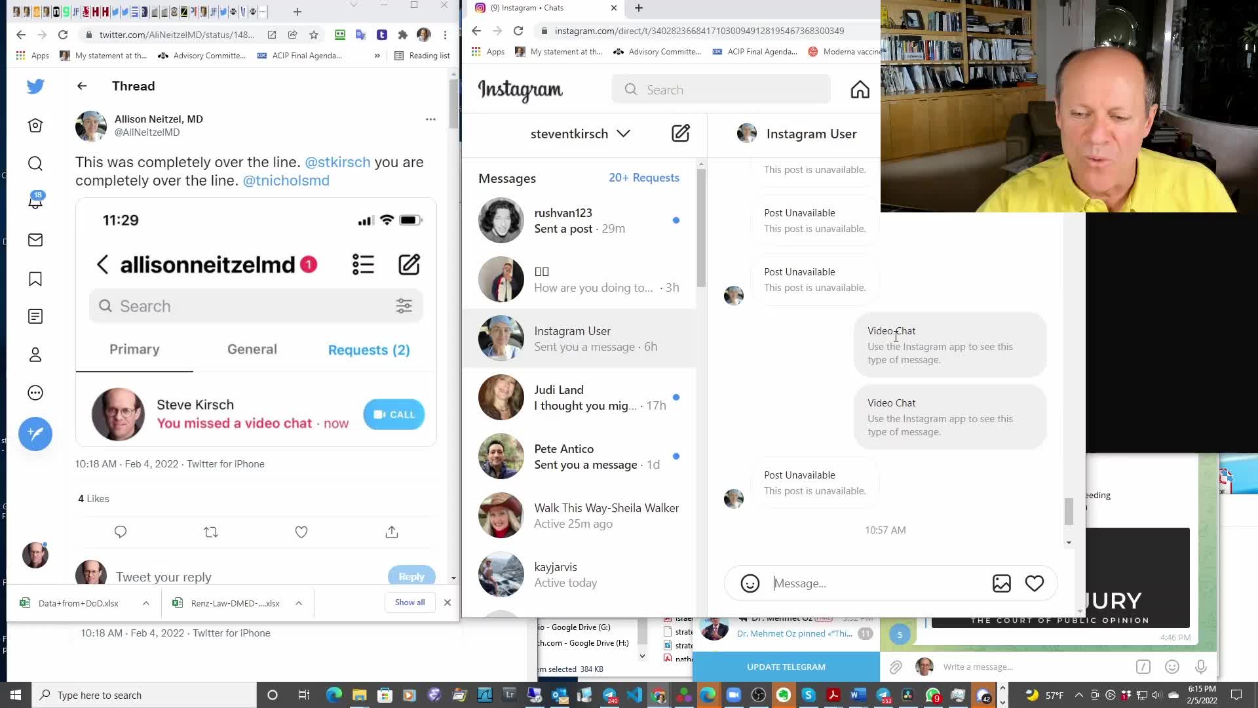Send a heart in Instagram chat
Screen dimensions: 1258x708
pos(1034,583)
